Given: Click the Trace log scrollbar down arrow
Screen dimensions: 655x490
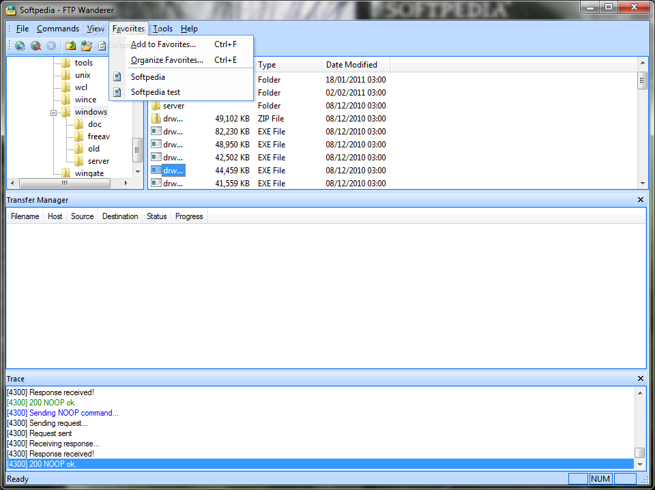Looking at the screenshot, I should [639, 464].
